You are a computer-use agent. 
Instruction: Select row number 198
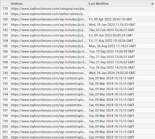[x=5, y=116]
